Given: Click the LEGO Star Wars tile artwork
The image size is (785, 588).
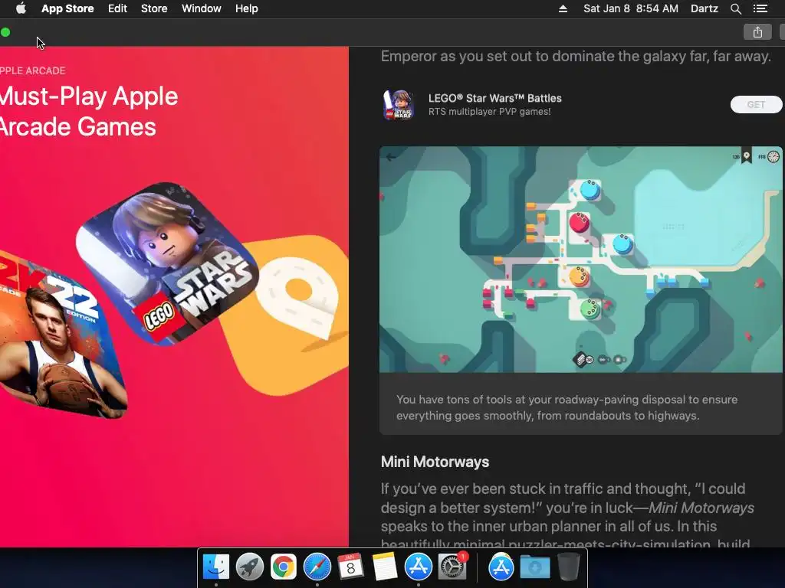Looking at the screenshot, I should [168, 263].
